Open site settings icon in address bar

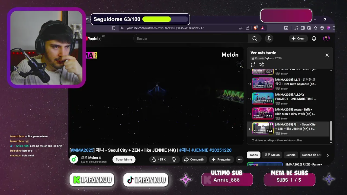click(x=122, y=28)
